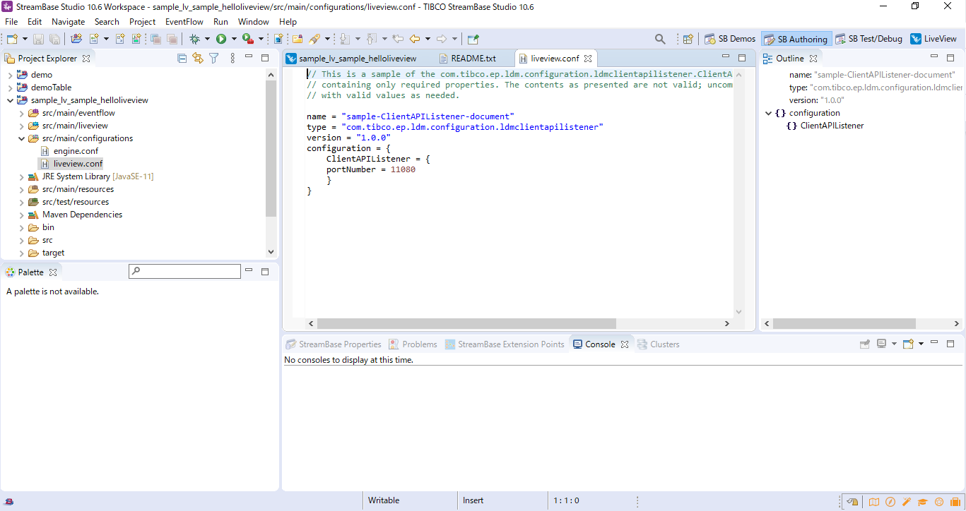966x511 pixels.
Task: Click the Back navigation yellow arrow
Action: (415, 40)
